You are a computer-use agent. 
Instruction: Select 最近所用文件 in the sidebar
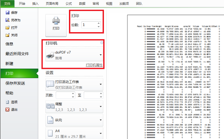point(17,54)
